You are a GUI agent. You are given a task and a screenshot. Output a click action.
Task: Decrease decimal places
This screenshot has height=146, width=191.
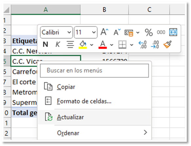coord(155,45)
